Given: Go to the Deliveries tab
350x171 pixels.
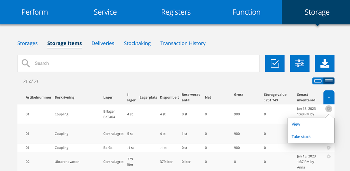Looking at the screenshot, I should [x=103, y=43].
